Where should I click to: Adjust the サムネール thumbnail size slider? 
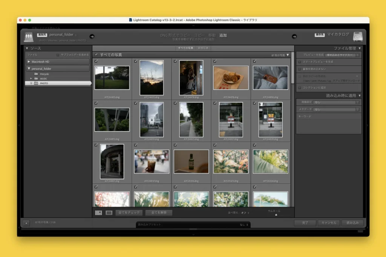(276, 214)
